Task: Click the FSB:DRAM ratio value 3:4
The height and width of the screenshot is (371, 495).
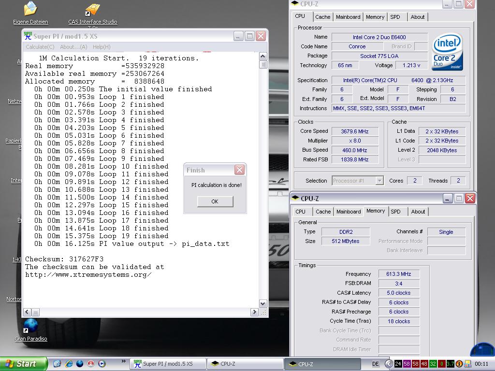Action: [399, 283]
